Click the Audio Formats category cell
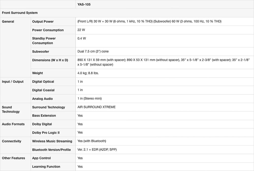This screenshot has height=171, width=254. 13,124
